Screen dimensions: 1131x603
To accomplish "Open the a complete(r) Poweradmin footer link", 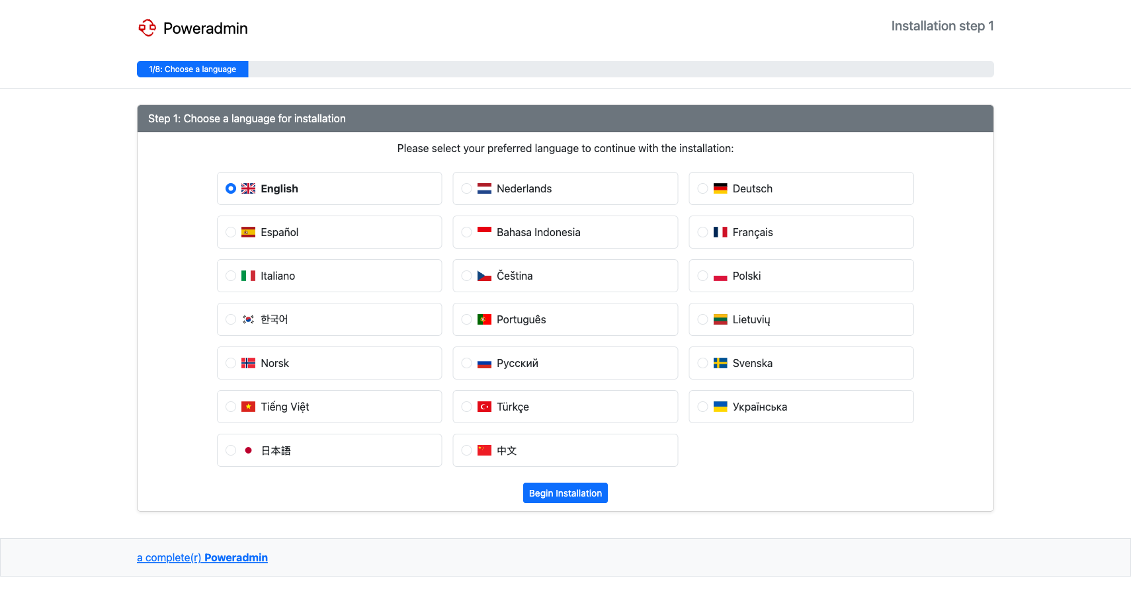I will 202,557.
